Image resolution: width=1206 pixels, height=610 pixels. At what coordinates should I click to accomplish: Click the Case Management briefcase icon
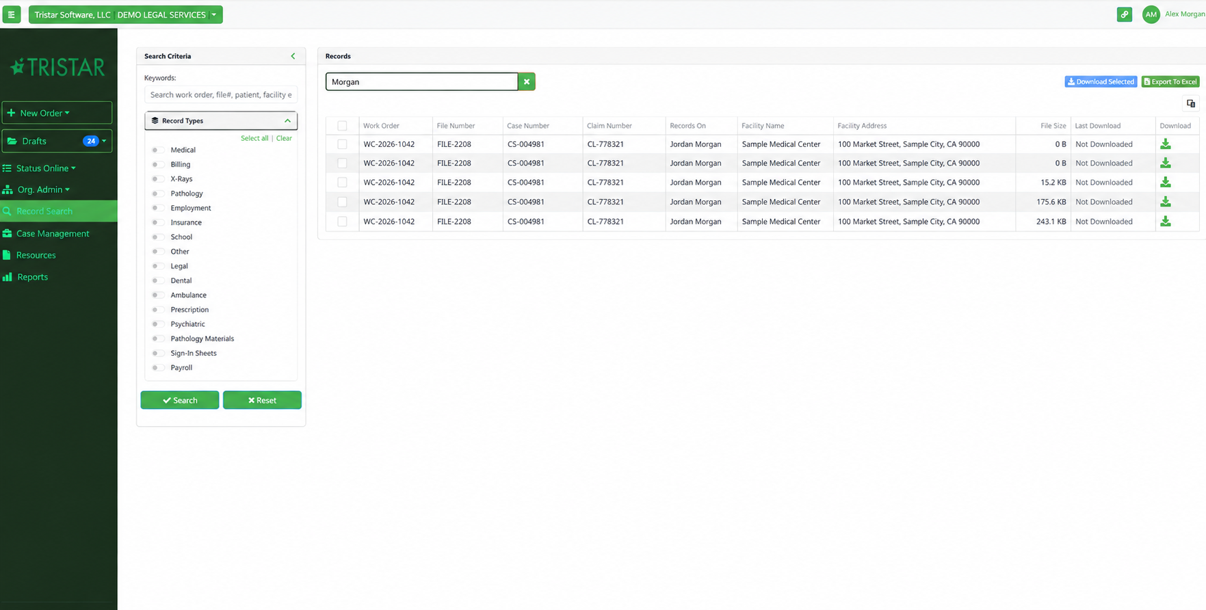[x=7, y=233]
